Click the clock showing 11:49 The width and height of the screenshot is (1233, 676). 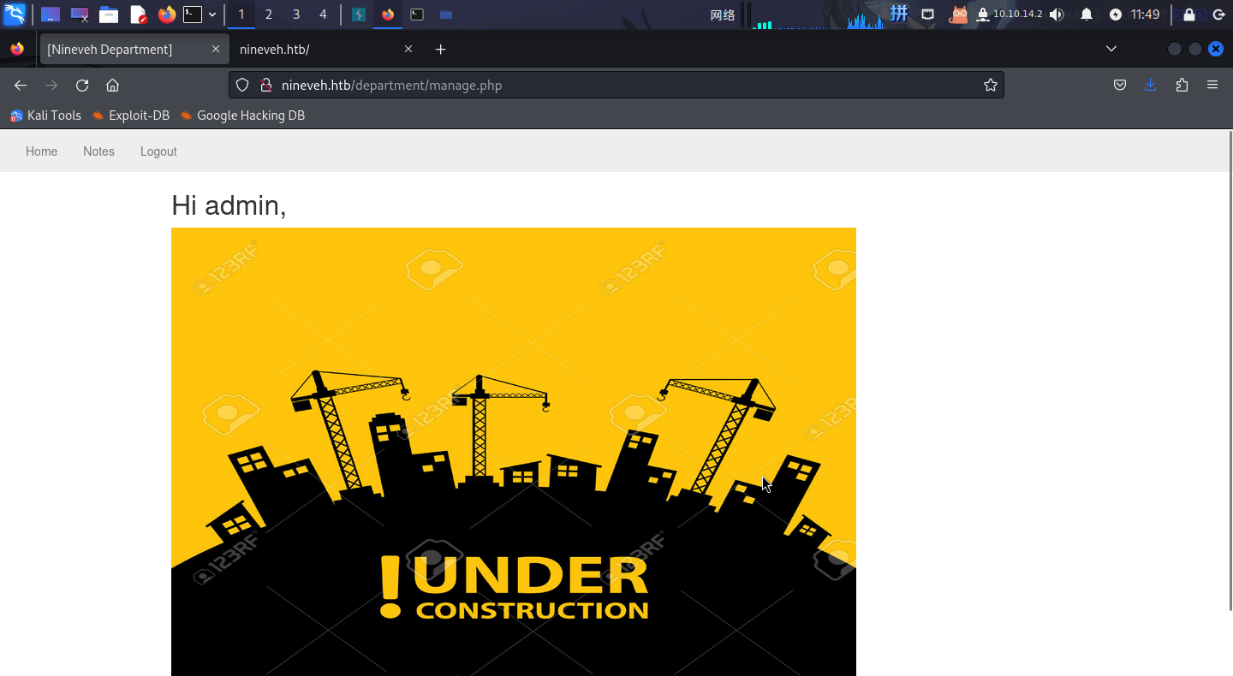pos(1145,15)
